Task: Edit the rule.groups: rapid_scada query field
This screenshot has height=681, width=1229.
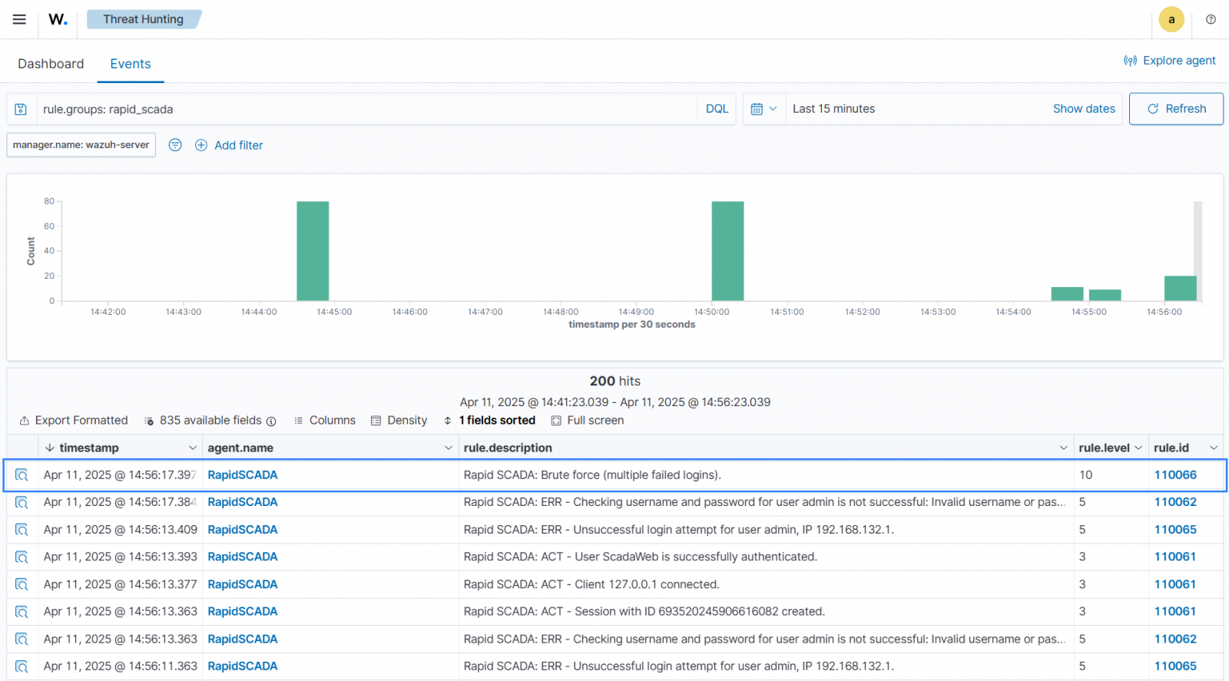Action: (367, 109)
